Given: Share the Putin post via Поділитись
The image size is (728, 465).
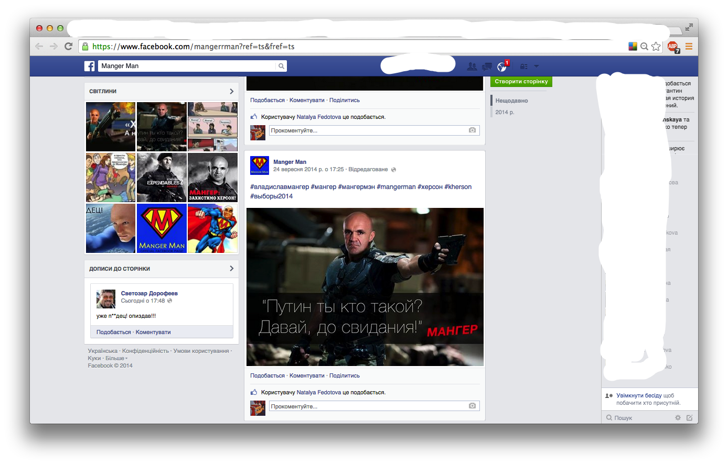Looking at the screenshot, I should click(345, 375).
